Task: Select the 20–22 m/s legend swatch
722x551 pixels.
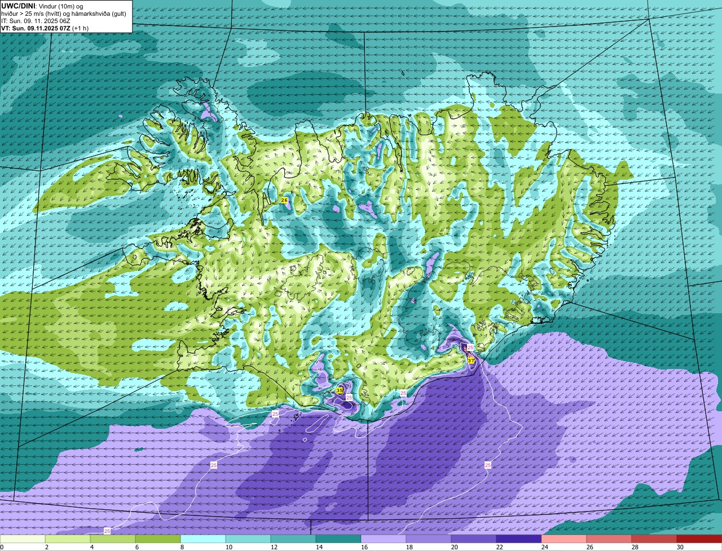Action: (x=474, y=539)
